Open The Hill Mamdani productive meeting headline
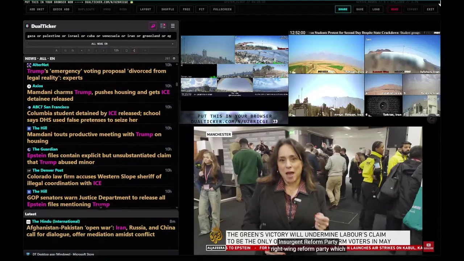 click(x=94, y=138)
